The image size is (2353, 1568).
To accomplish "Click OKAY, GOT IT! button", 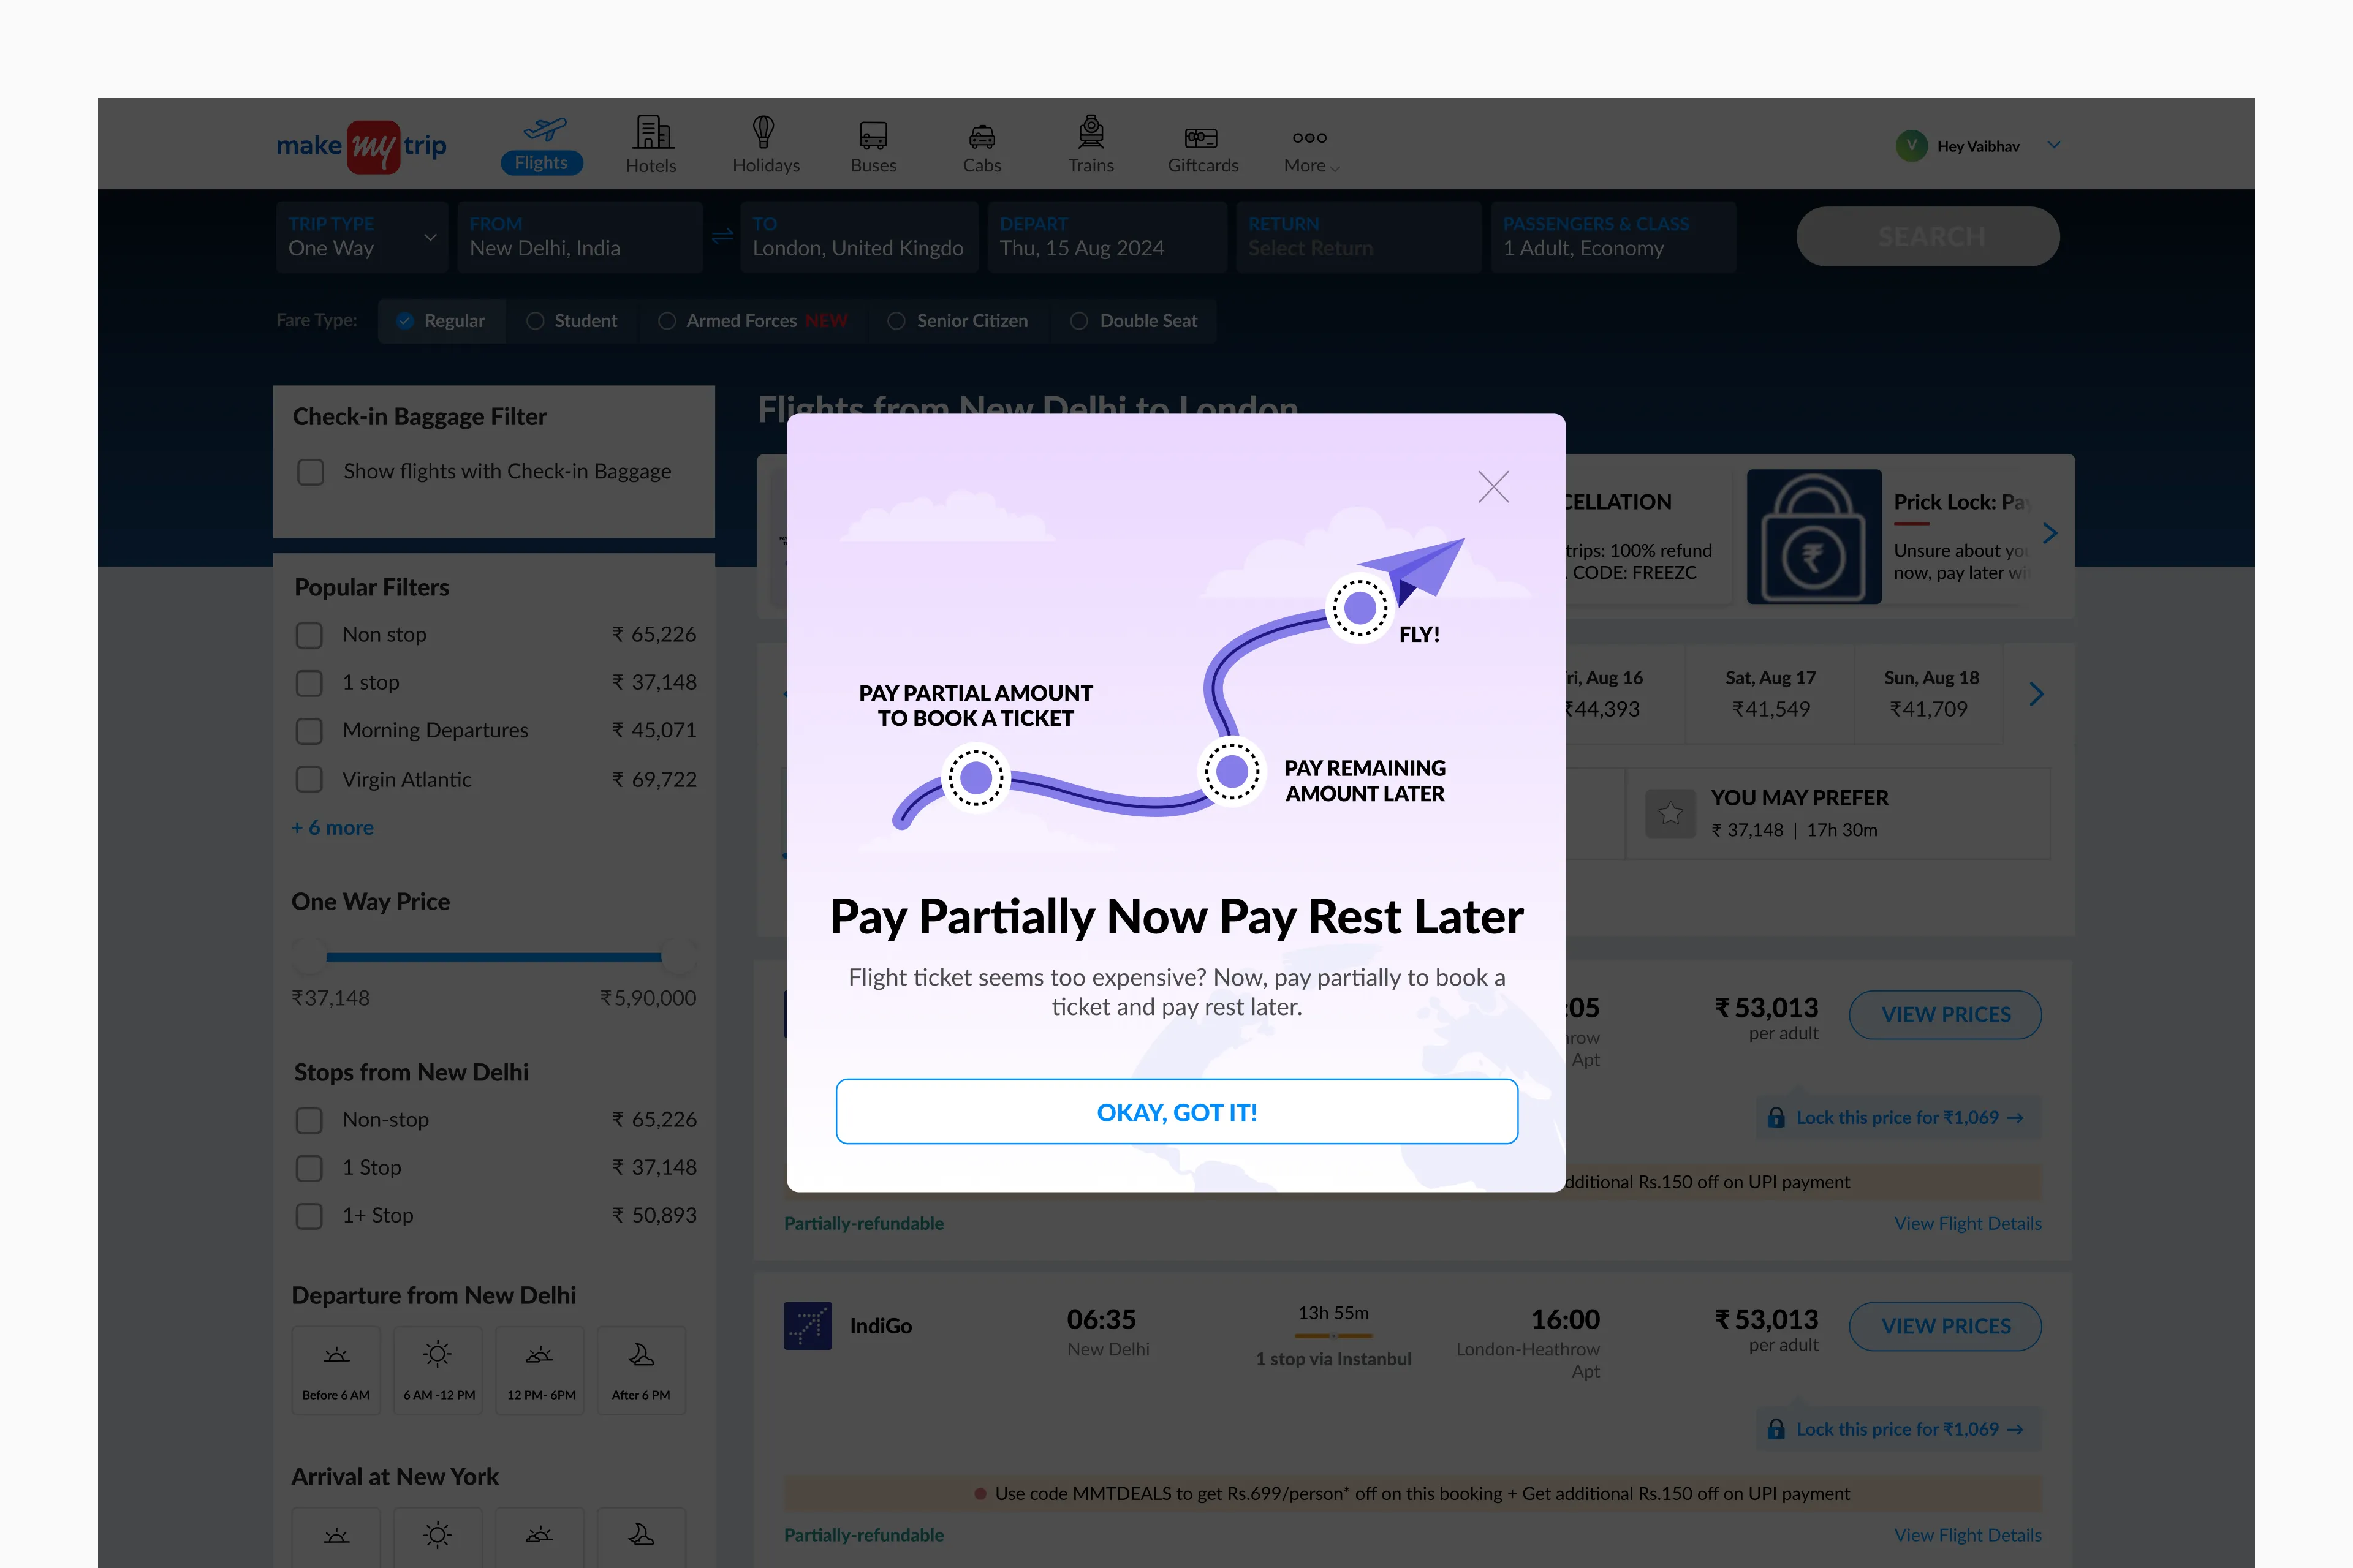I will pyautogui.click(x=1176, y=1112).
